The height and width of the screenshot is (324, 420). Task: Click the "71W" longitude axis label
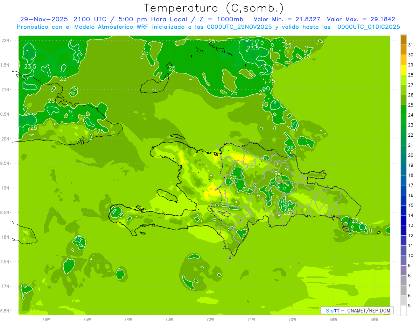pyautogui.click(x=251, y=319)
